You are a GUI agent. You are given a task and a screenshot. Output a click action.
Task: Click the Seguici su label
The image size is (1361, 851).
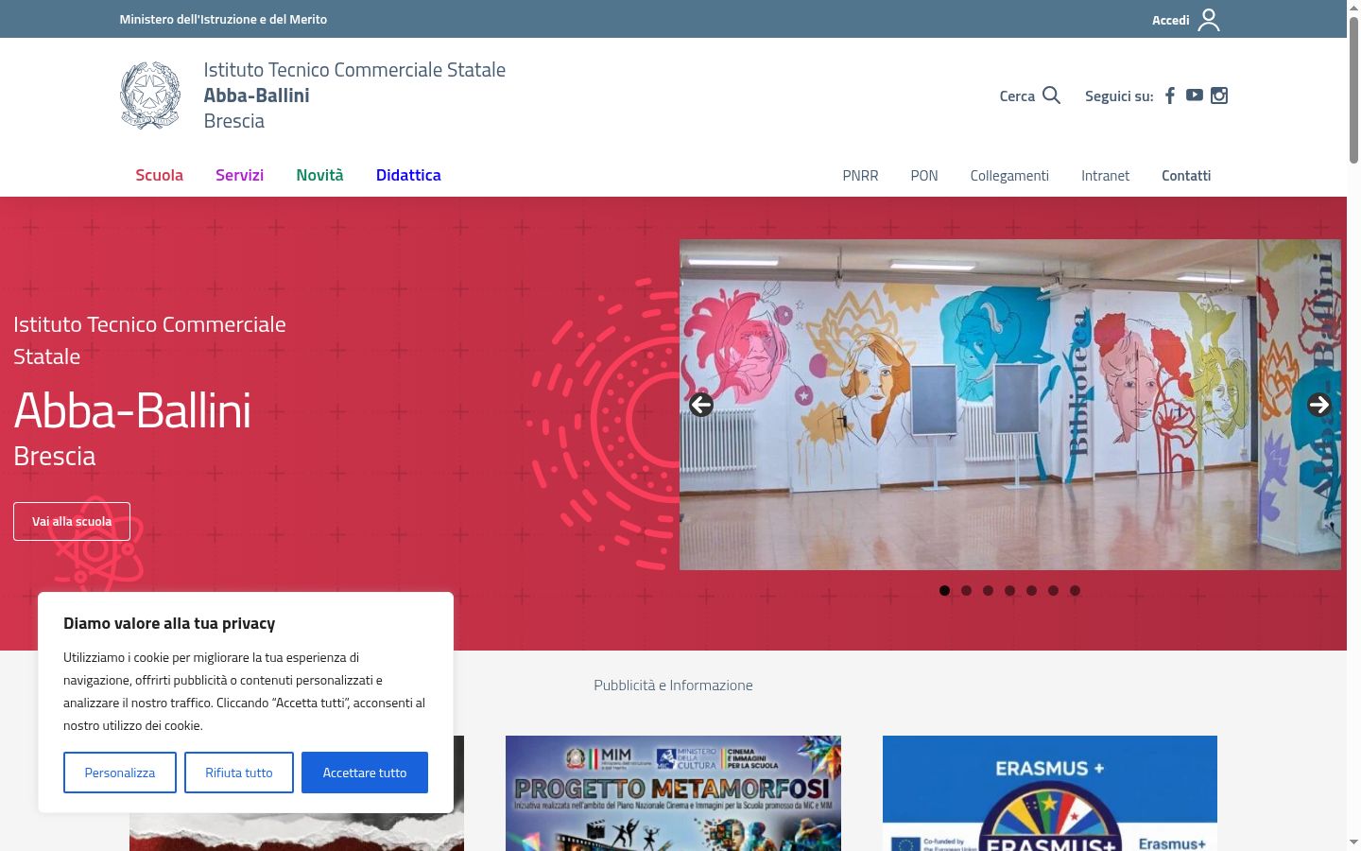point(1119,96)
